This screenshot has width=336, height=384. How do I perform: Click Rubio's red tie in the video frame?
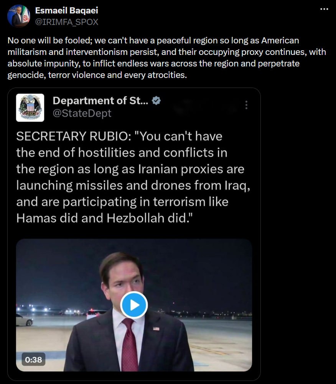130,344
